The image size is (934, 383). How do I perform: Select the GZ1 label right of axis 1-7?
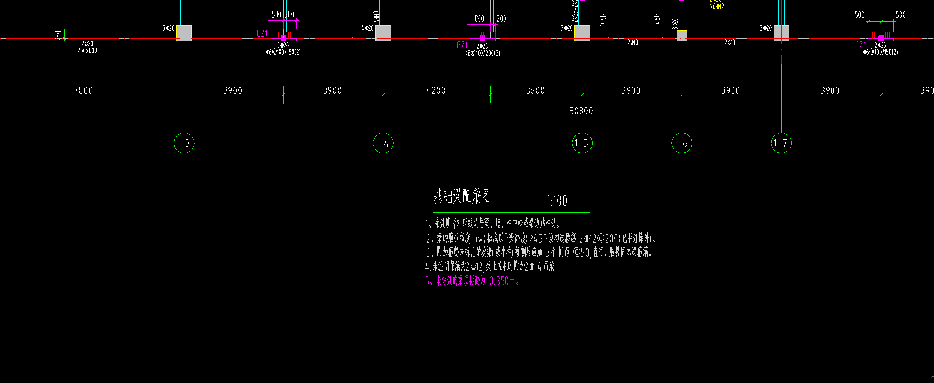860,45
